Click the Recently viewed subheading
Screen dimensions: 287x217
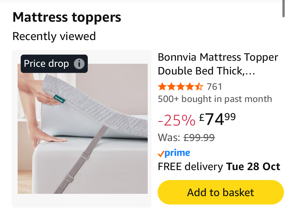pos(54,36)
